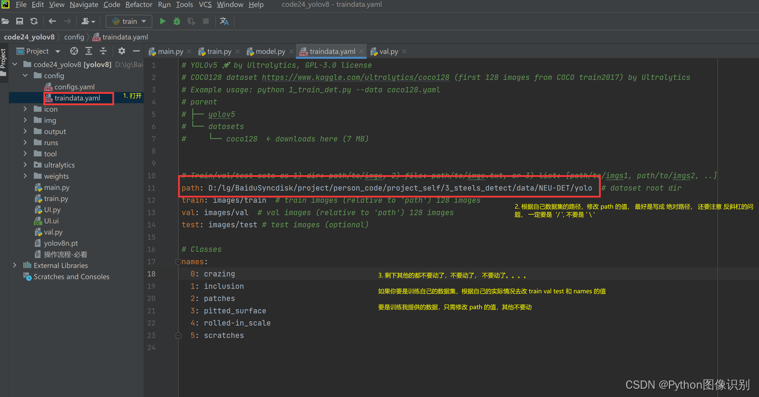Expand External Libraries node

point(15,265)
